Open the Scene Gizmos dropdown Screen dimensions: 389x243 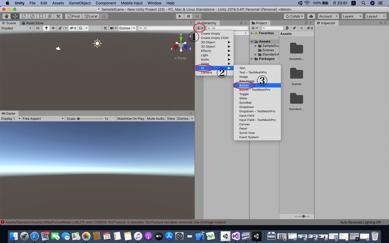coord(126,28)
